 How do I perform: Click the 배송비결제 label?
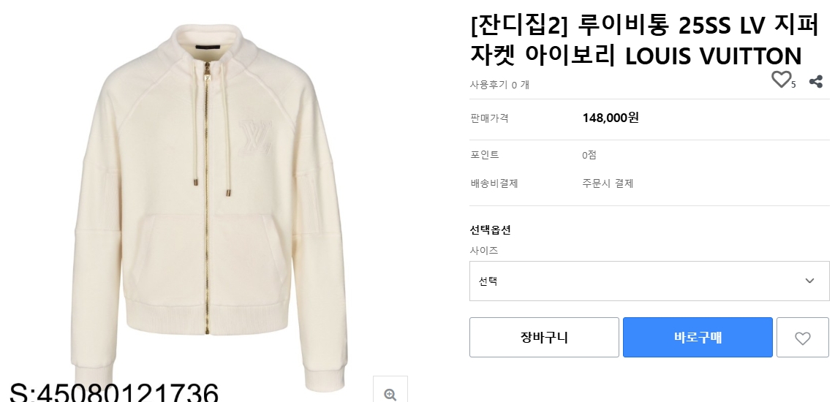pyautogui.click(x=494, y=183)
